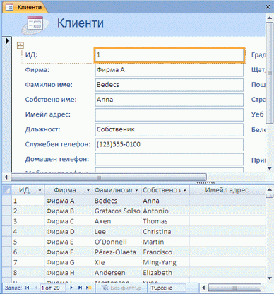Click the Собствено име field with Anna

coord(169,100)
